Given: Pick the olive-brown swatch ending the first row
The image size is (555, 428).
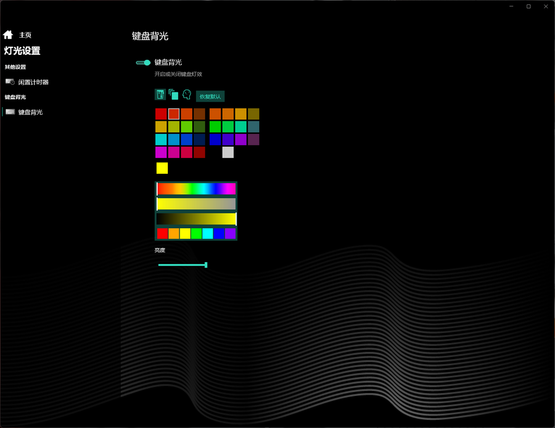Looking at the screenshot, I should (x=253, y=114).
